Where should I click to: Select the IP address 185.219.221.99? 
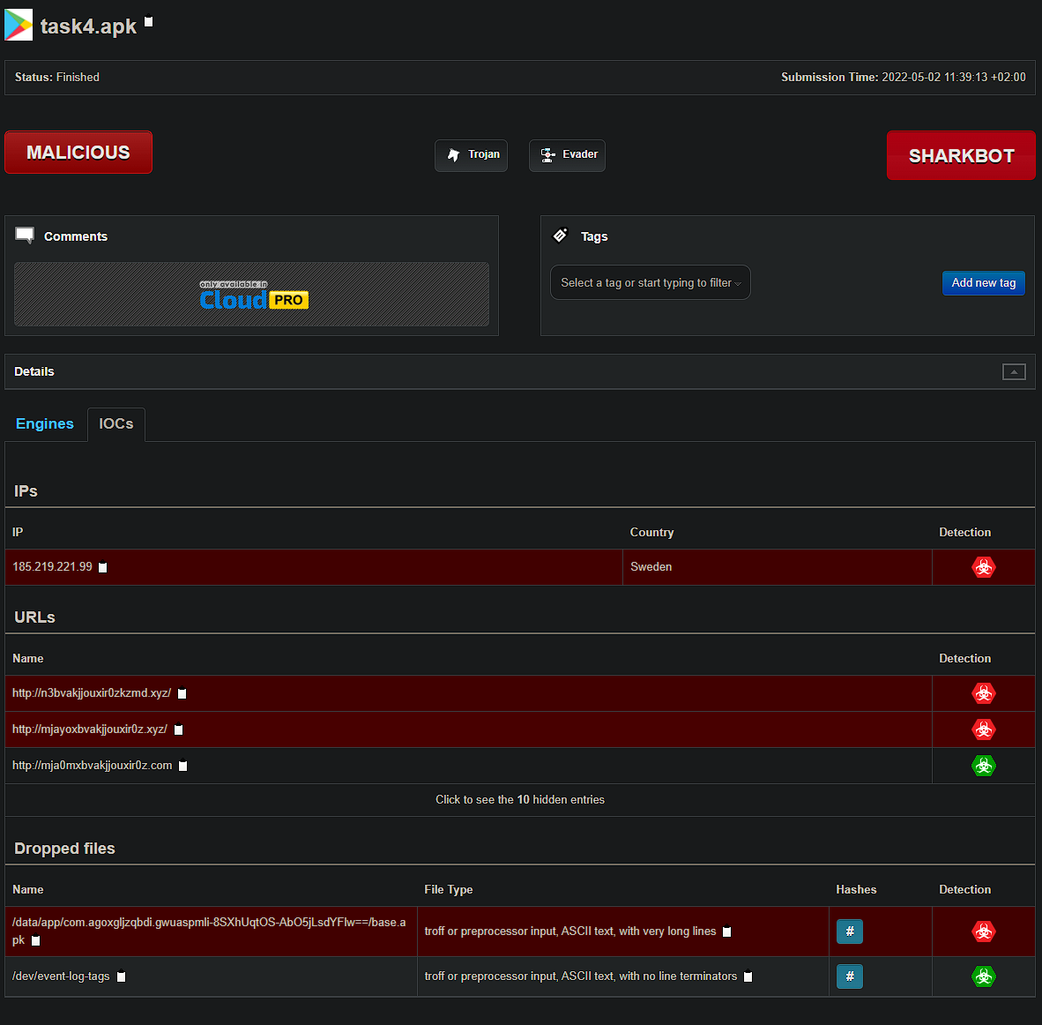click(53, 566)
